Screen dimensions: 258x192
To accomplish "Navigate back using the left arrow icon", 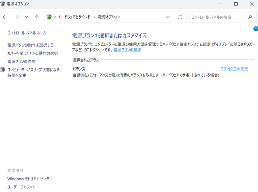I will (x=5, y=17).
